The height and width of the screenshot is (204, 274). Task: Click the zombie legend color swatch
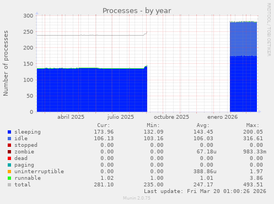pos(9,152)
